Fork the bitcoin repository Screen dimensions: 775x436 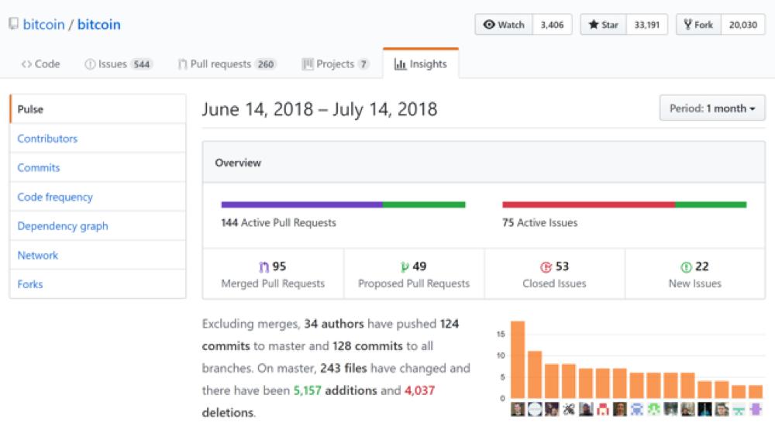tap(698, 25)
